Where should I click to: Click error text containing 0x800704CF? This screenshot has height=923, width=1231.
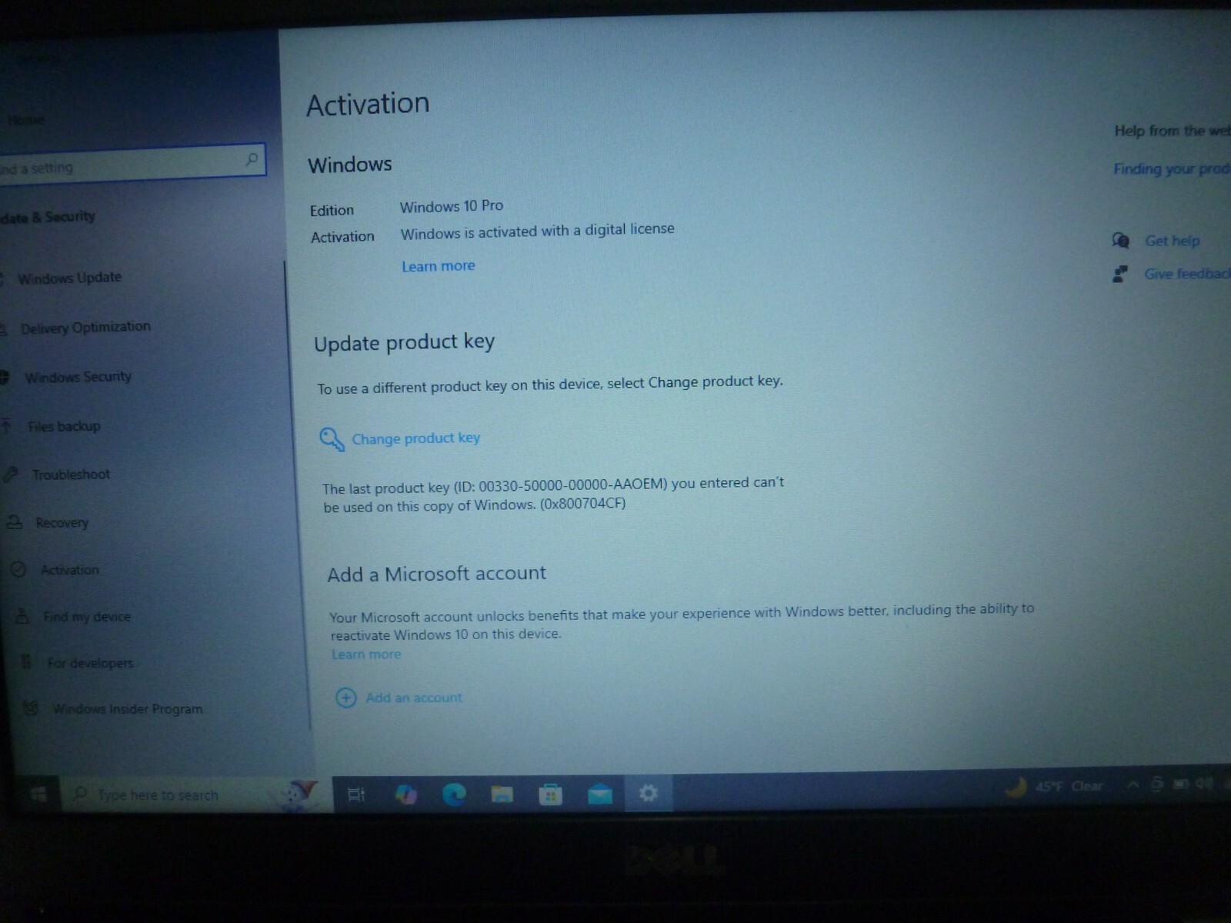point(553,495)
